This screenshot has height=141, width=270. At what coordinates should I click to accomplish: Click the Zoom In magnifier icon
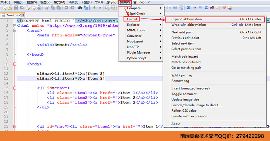tap(93, 8)
